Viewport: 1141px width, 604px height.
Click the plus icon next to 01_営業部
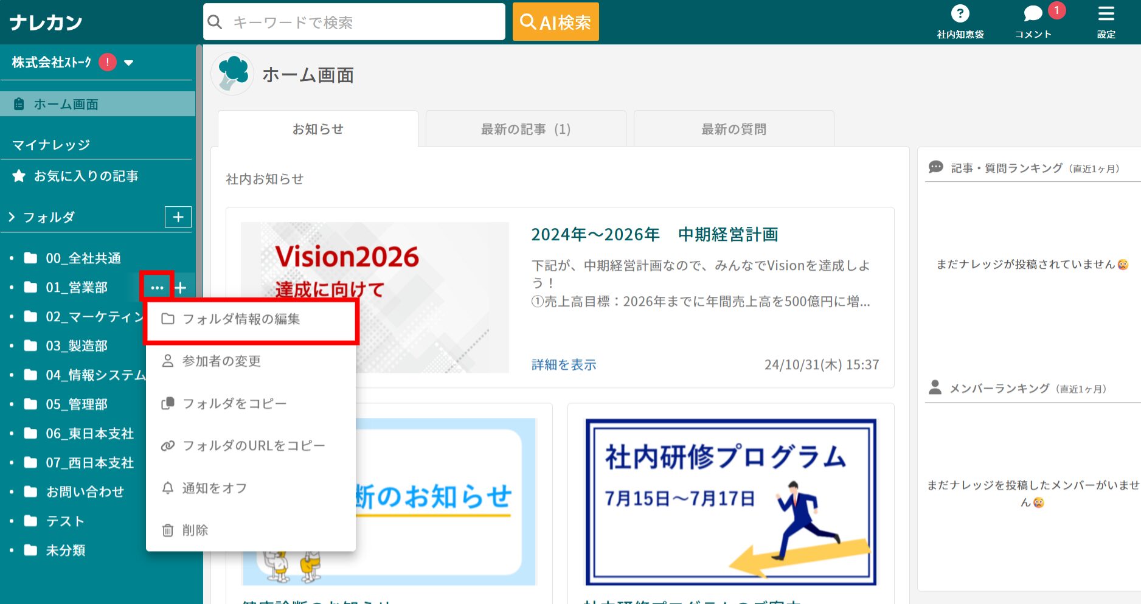[181, 288]
